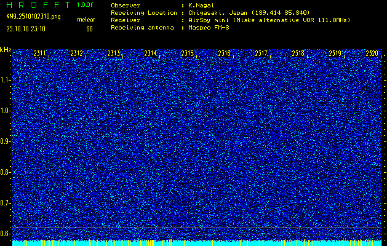Click the HROFFT title text
This screenshot has width=387, height=246.
click(37, 5)
